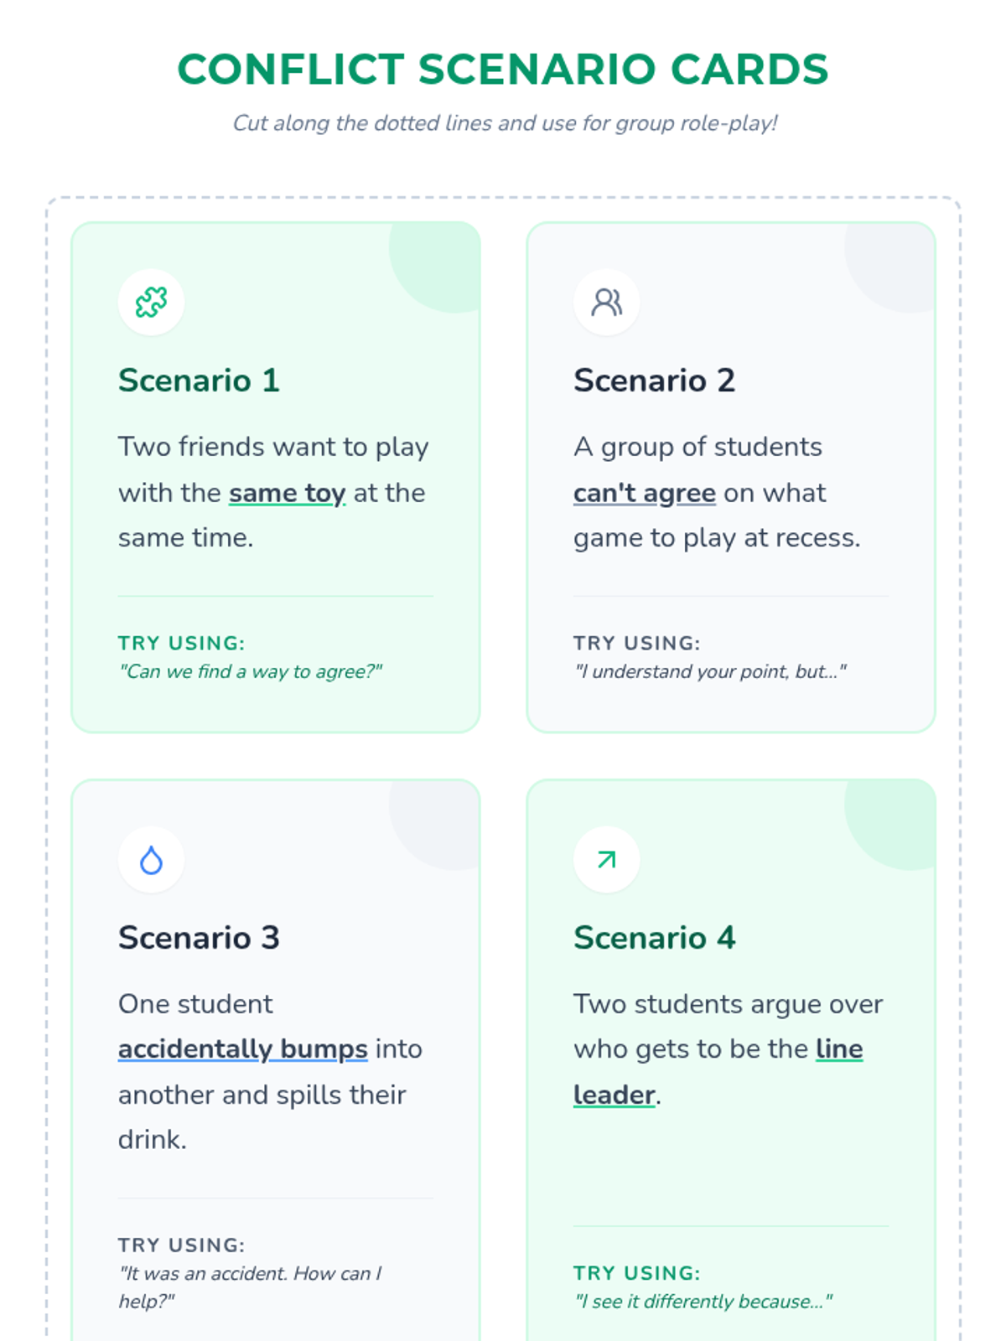The height and width of the screenshot is (1341, 1006).
Task: Click the "Cut along the dotted lines" subtitle
Action: click(505, 123)
